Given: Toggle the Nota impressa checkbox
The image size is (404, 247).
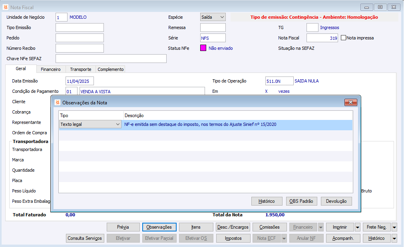Looking at the screenshot, I should (x=343, y=38).
